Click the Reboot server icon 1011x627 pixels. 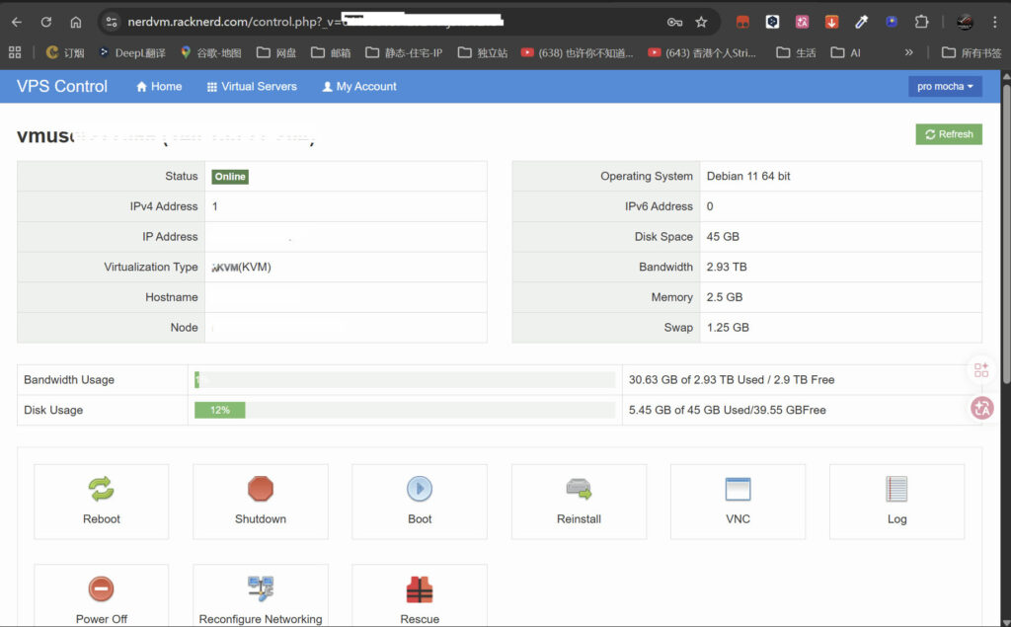(x=101, y=489)
